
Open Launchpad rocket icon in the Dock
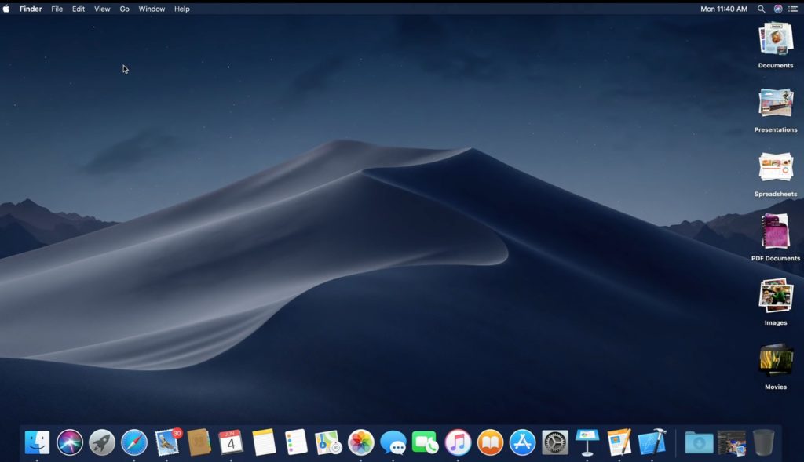point(102,442)
